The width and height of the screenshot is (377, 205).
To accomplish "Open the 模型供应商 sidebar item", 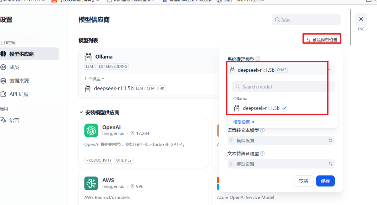I will coord(29,54).
